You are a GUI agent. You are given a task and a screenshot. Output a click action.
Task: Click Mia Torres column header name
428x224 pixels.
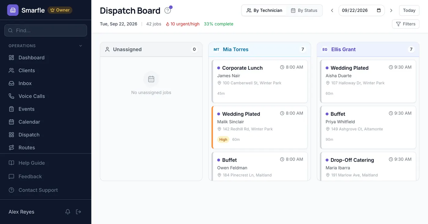coord(235,49)
